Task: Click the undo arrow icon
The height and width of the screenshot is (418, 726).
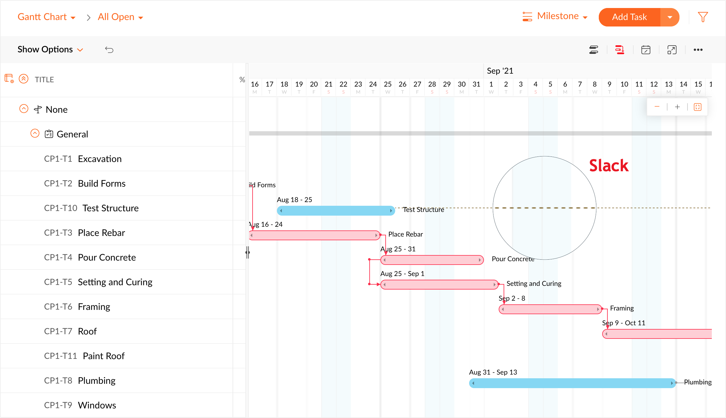Action: [109, 50]
